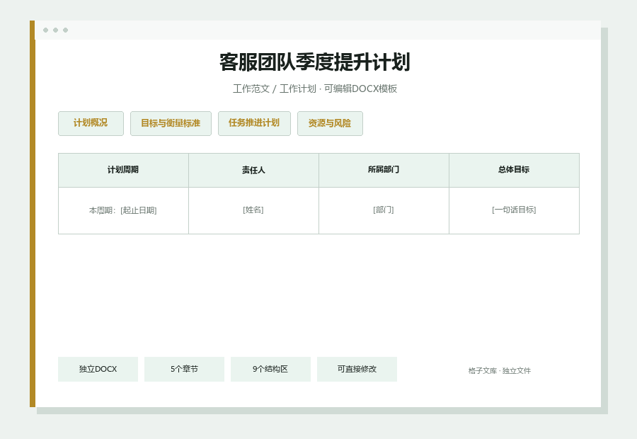Click the middle window dot in the title bar
The height and width of the screenshot is (439, 637).
56,30
